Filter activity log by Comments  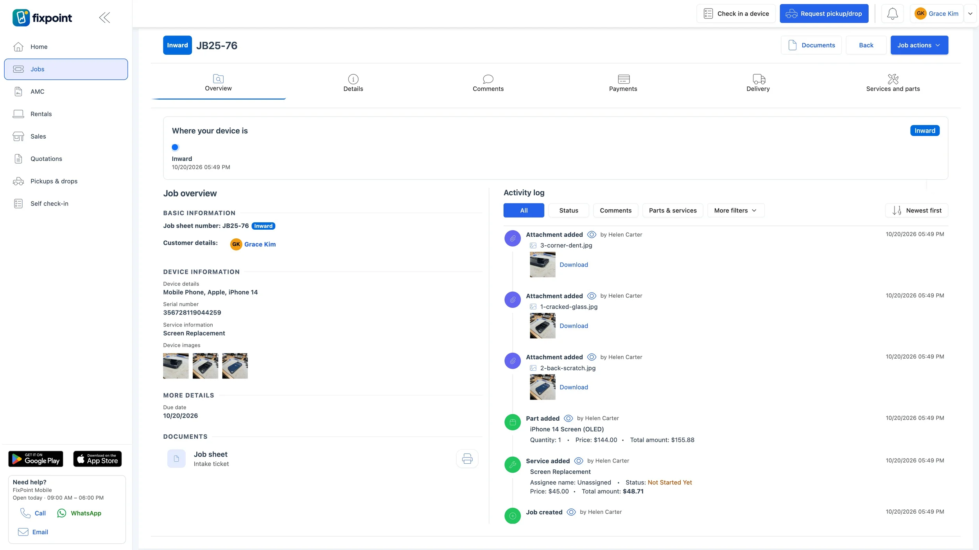[x=615, y=211]
